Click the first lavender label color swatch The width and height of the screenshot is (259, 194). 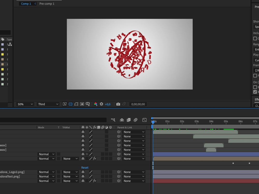click(x=3, y=44)
